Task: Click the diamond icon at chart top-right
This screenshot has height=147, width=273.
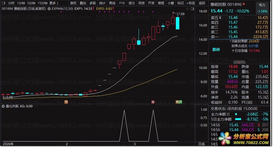Action: click(187, 9)
